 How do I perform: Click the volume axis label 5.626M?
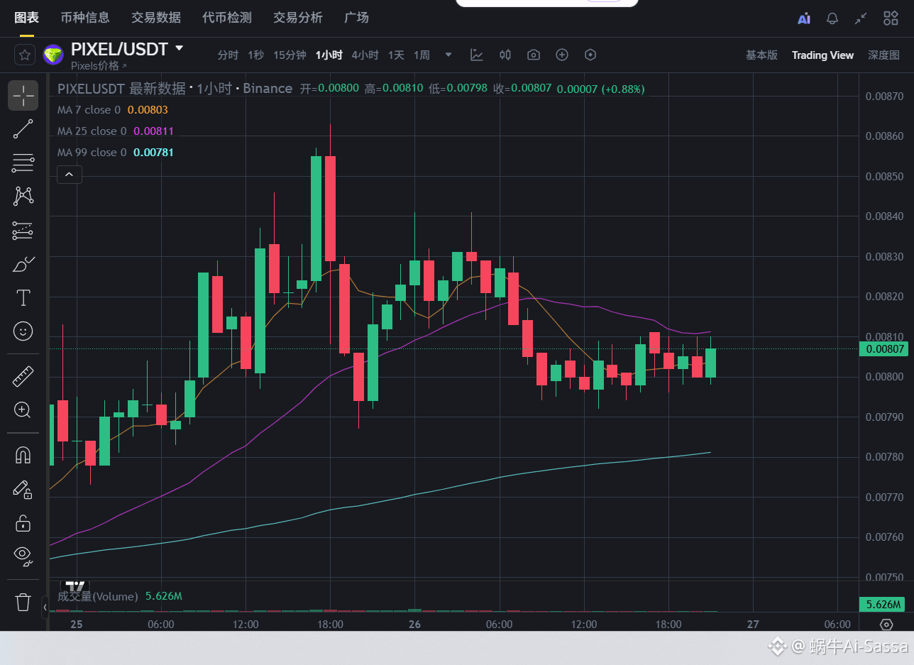tap(883, 605)
